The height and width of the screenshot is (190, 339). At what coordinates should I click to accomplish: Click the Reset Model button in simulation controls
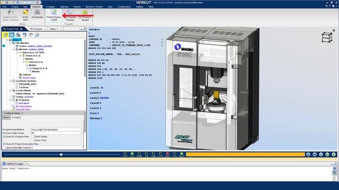[308, 155]
